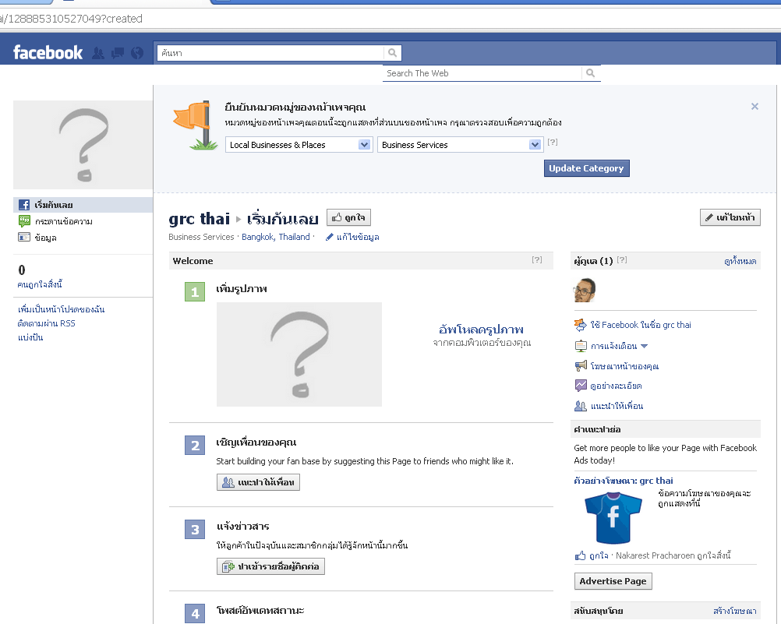The height and width of the screenshot is (624, 781).
Task: Click the help [?] beside category dropdowns
Action: (553, 142)
